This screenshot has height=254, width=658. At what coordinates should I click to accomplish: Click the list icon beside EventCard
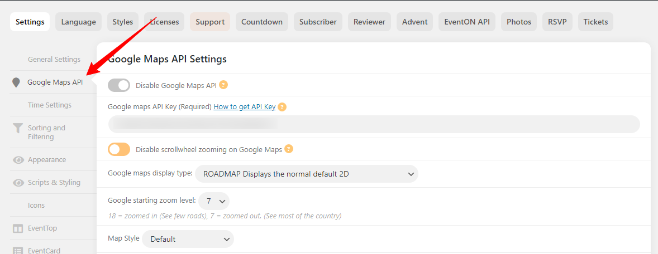tap(18, 251)
